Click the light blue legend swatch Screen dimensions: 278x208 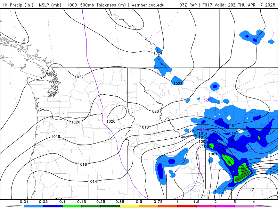tap(34, 206)
